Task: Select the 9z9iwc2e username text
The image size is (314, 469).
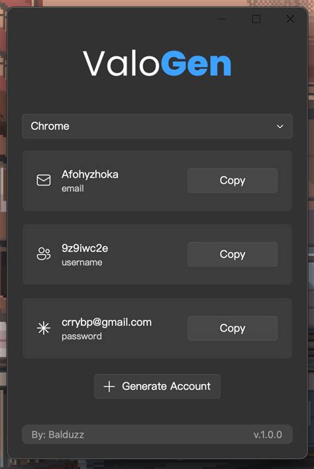Action: [85, 248]
